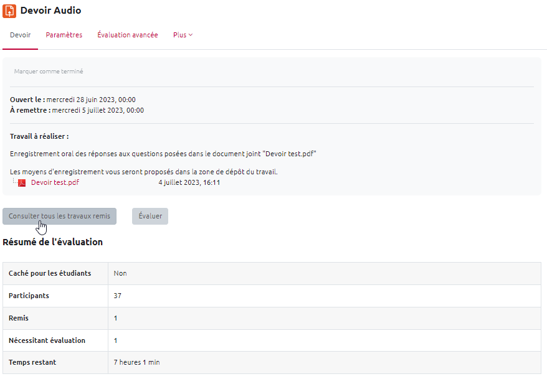Click the Devoir Audio page title

50,11
